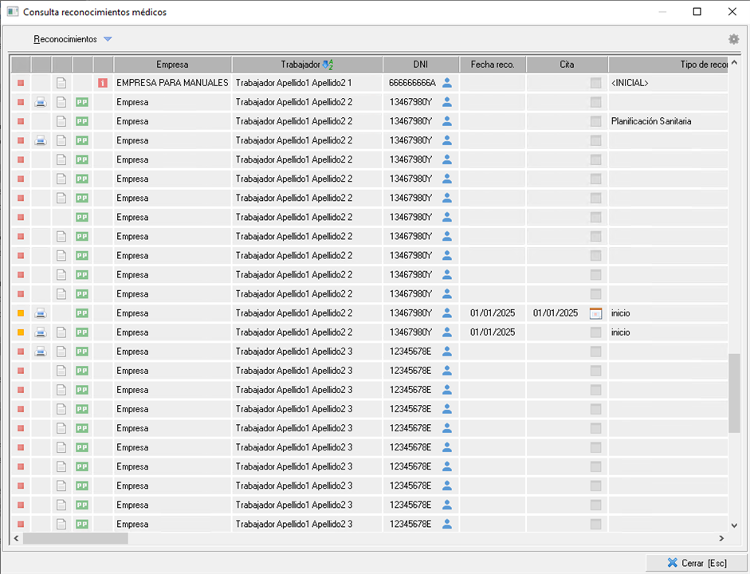Open the settings gear icon at top right

pyautogui.click(x=733, y=39)
